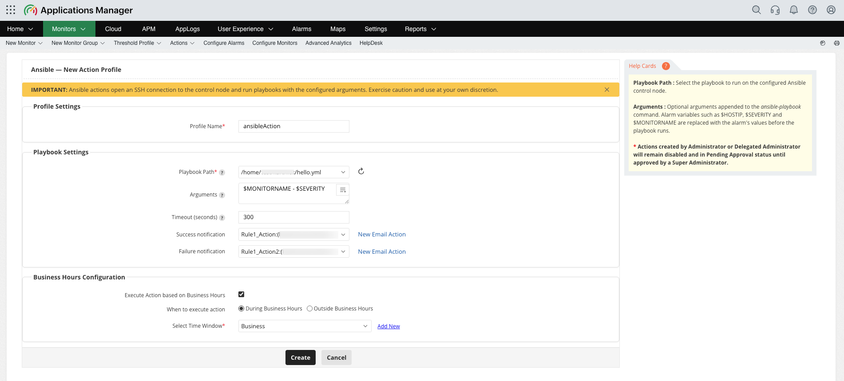The image size is (844, 381).
Task: Go to the APM tab
Action: tap(149, 29)
